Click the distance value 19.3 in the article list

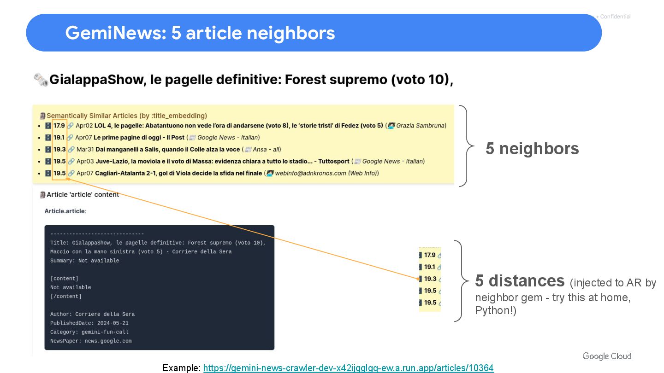coord(59,149)
